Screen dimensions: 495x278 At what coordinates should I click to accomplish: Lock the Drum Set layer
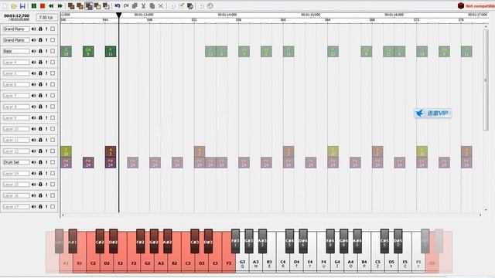click(40, 162)
